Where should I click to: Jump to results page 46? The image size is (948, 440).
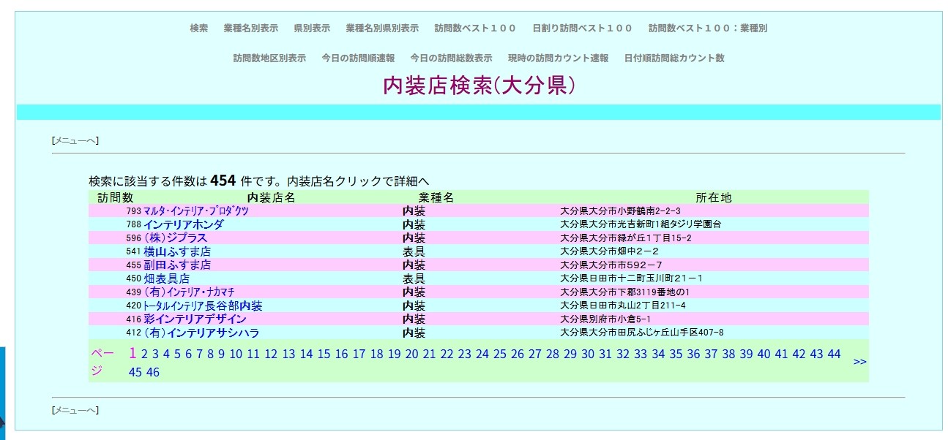tap(153, 373)
